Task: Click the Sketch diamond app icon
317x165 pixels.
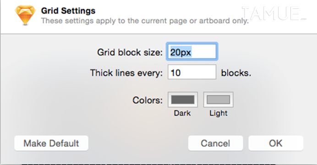Action: coord(25,15)
